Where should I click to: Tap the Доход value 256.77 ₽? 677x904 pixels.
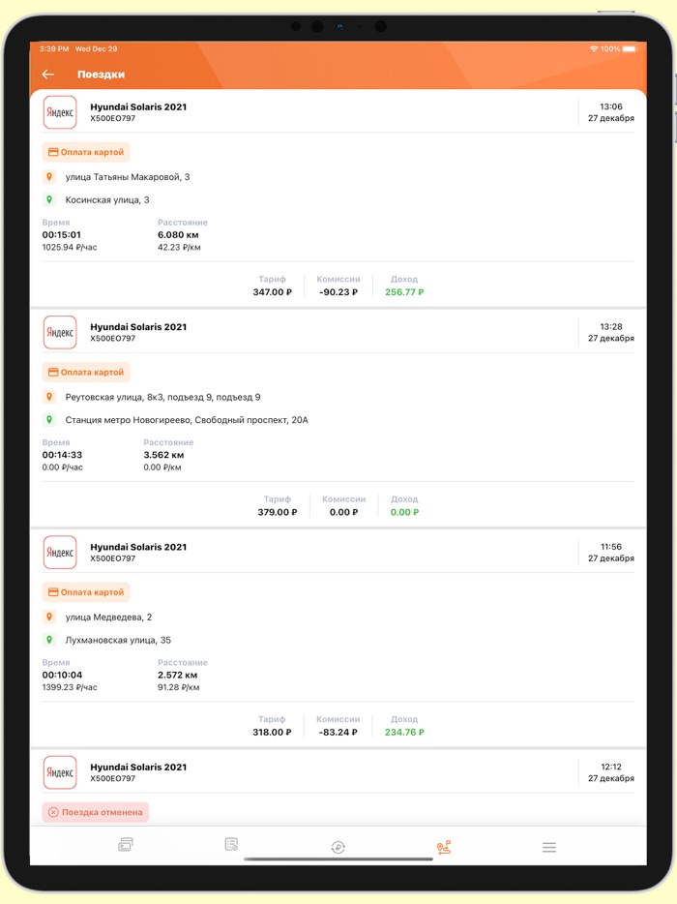tap(403, 290)
